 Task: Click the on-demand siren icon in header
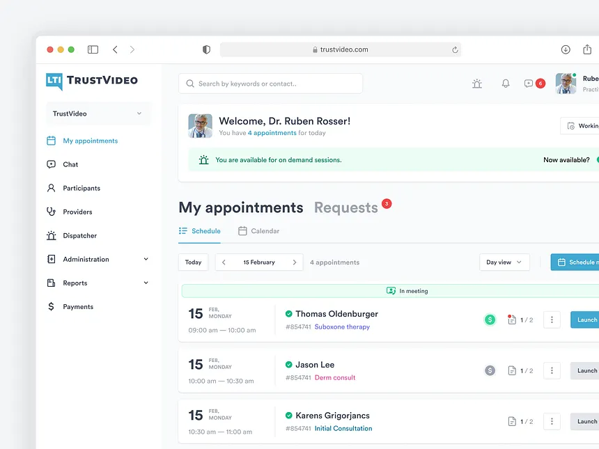pyautogui.click(x=477, y=84)
